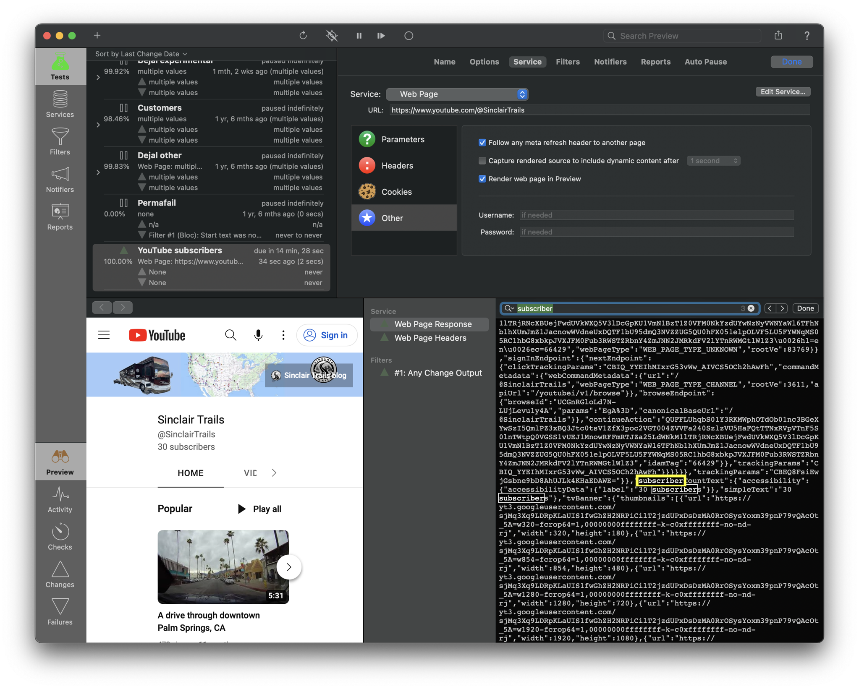The height and width of the screenshot is (689, 859).
Task: Show the Failures panel
Action: coord(60,612)
